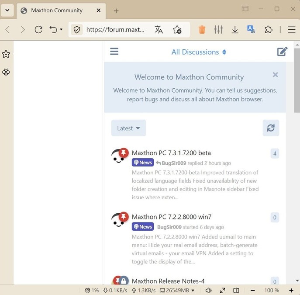Open Maxthon PC 7.3.1.7200 beta discussion
This screenshot has width=300, height=295.
171,153
